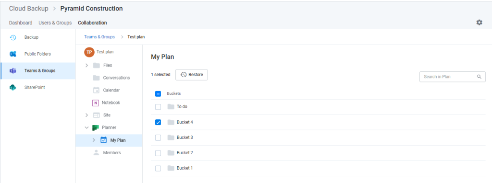
Task: Click the Search in Plan field
Action: [453, 77]
